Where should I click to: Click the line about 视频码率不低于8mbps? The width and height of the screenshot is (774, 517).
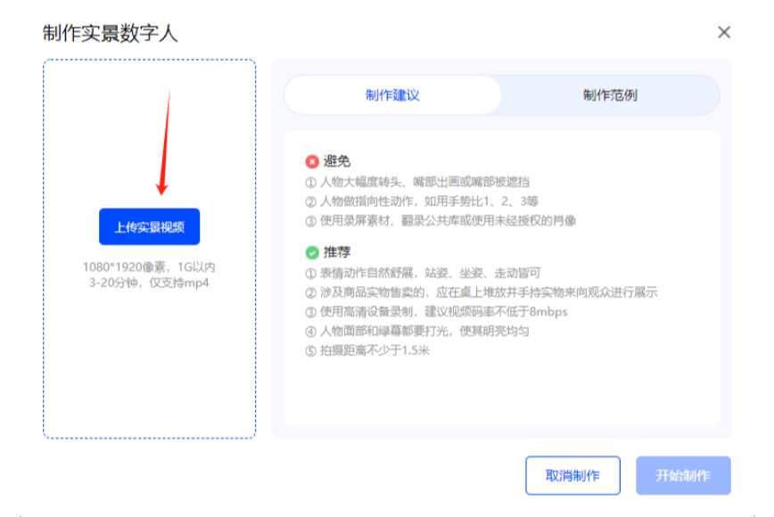(x=436, y=312)
